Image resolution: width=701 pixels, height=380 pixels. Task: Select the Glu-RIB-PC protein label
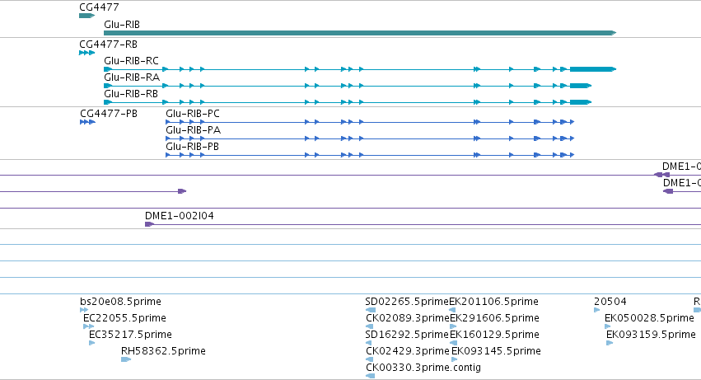click(193, 114)
